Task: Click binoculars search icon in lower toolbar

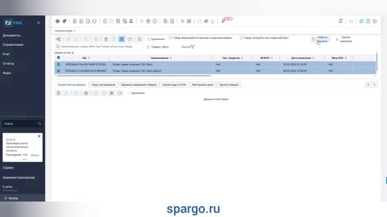Action: (112, 93)
